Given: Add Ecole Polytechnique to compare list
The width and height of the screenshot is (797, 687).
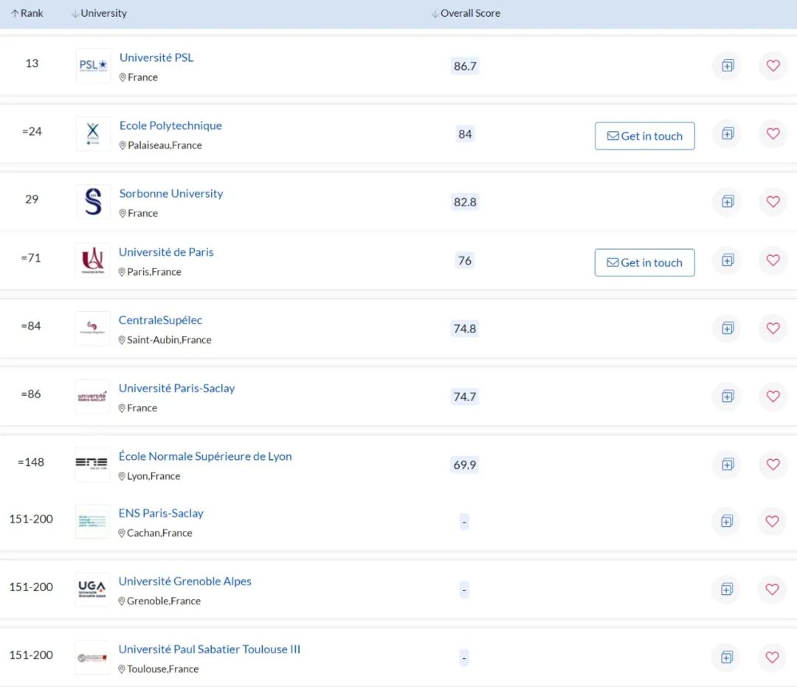Looking at the screenshot, I should coord(728,133).
